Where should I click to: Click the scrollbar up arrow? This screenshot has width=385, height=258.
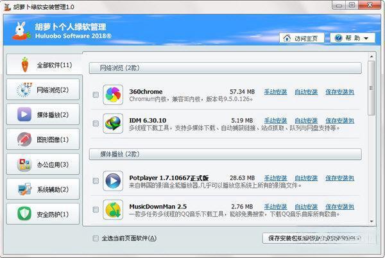(x=372, y=56)
